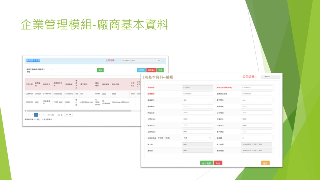Go to first page using double-left arrow
Image resolution: width=320 pixels, height=180 pixels.
pyautogui.click(x=29, y=115)
